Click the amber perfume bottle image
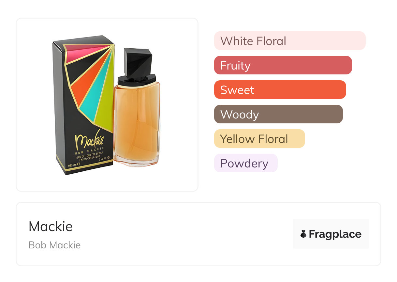Image resolution: width=397 pixels, height=282 pixels. tap(137, 124)
